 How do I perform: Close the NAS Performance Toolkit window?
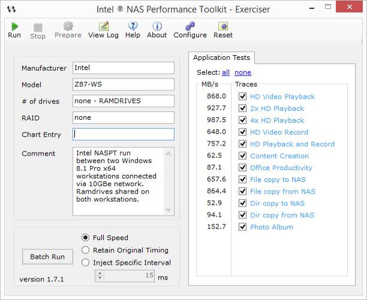[349, 7]
